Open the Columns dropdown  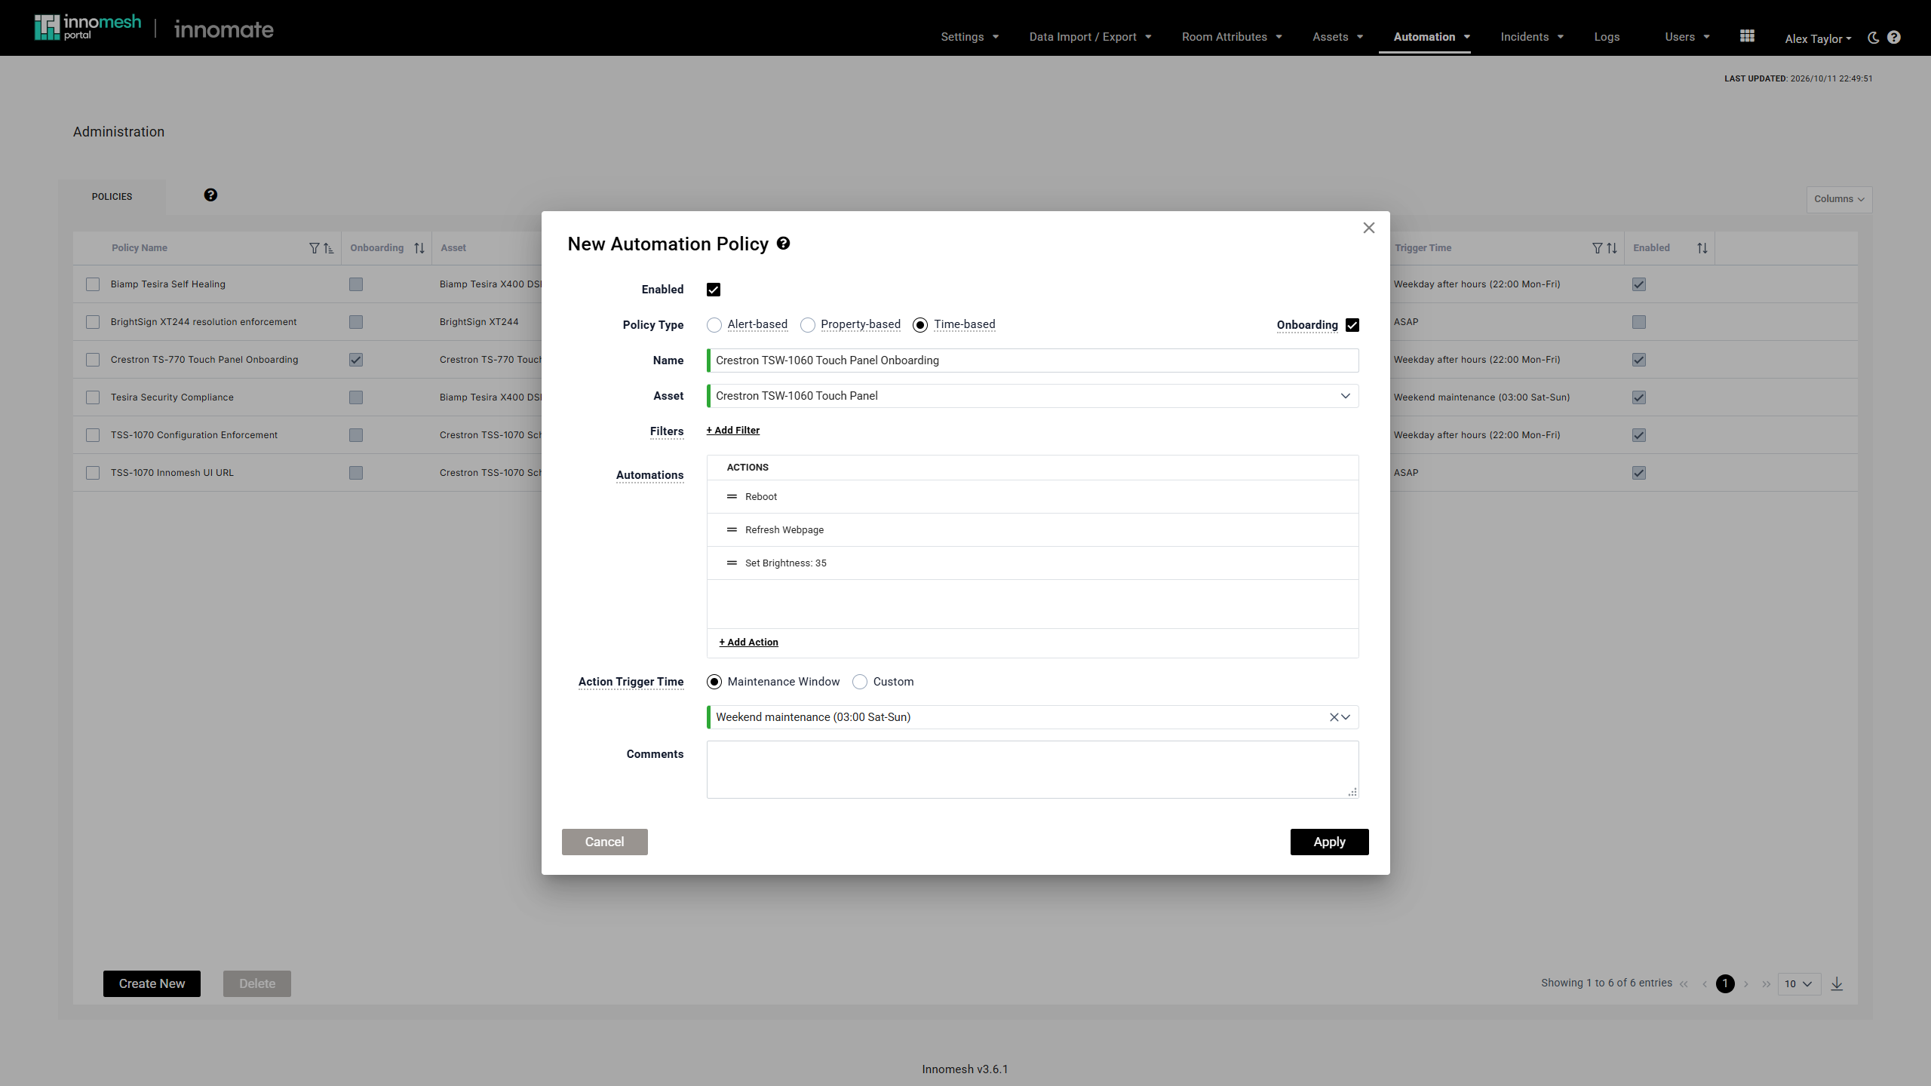click(x=1839, y=199)
